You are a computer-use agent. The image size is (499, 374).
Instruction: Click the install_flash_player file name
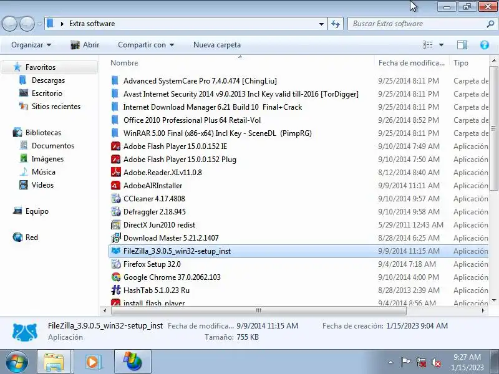coord(154,302)
